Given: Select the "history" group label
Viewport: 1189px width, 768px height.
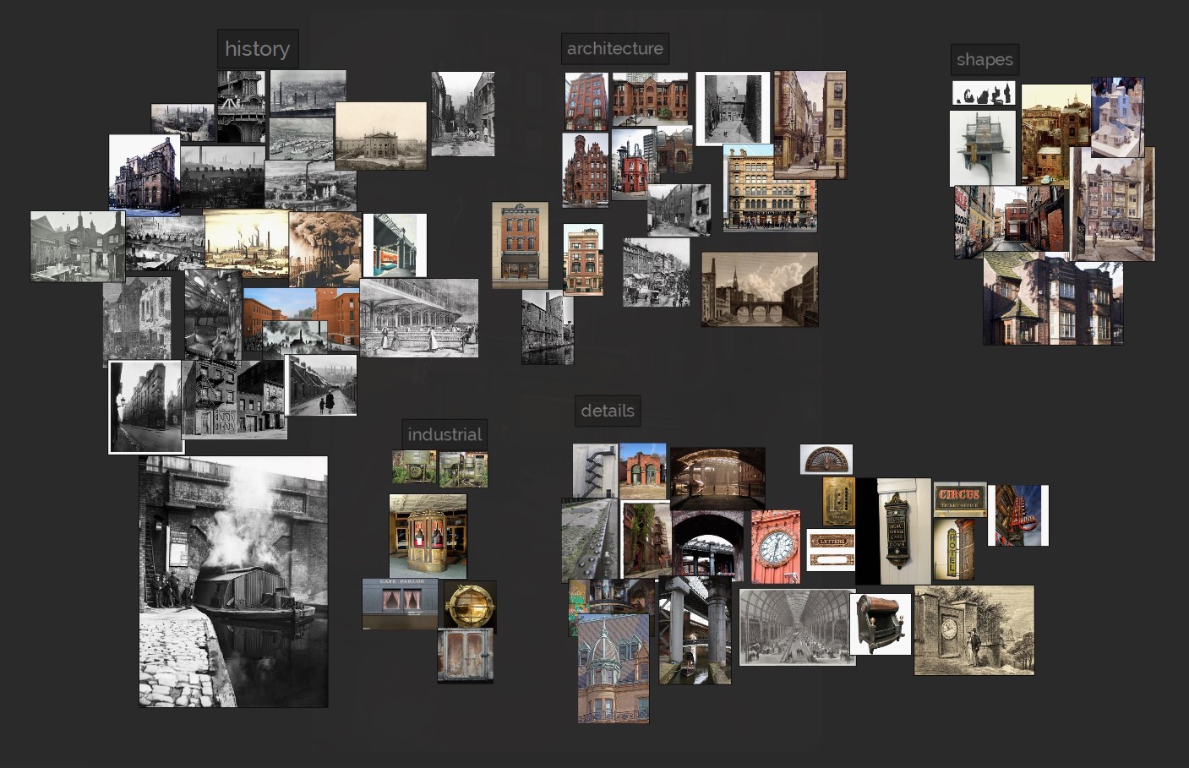Looking at the screenshot, I should click(x=257, y=49).
